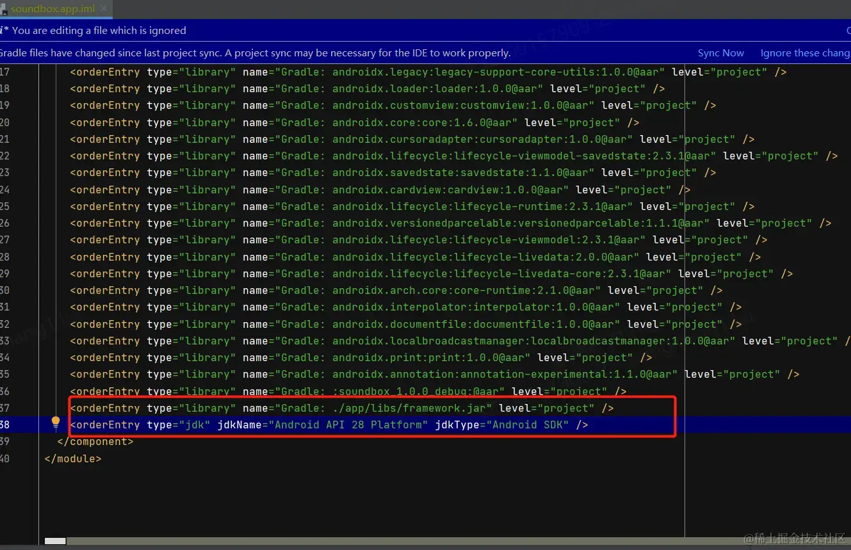Click the "Android SDK" jdkType value

pos(528,425)
